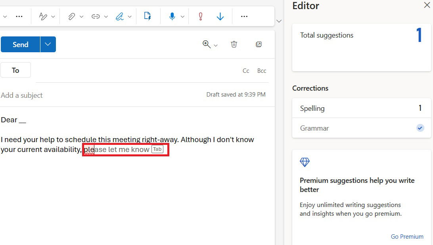Start voice dictation with the microphone icon
This screenshot has width=433, height=245.
(x=172, y=16)
